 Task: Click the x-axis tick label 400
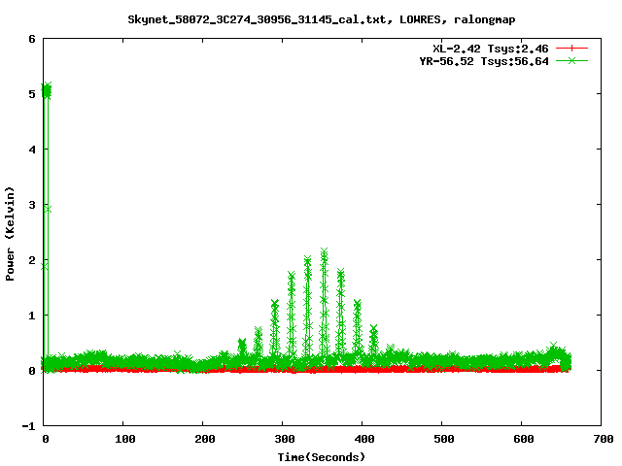point(364,439)
